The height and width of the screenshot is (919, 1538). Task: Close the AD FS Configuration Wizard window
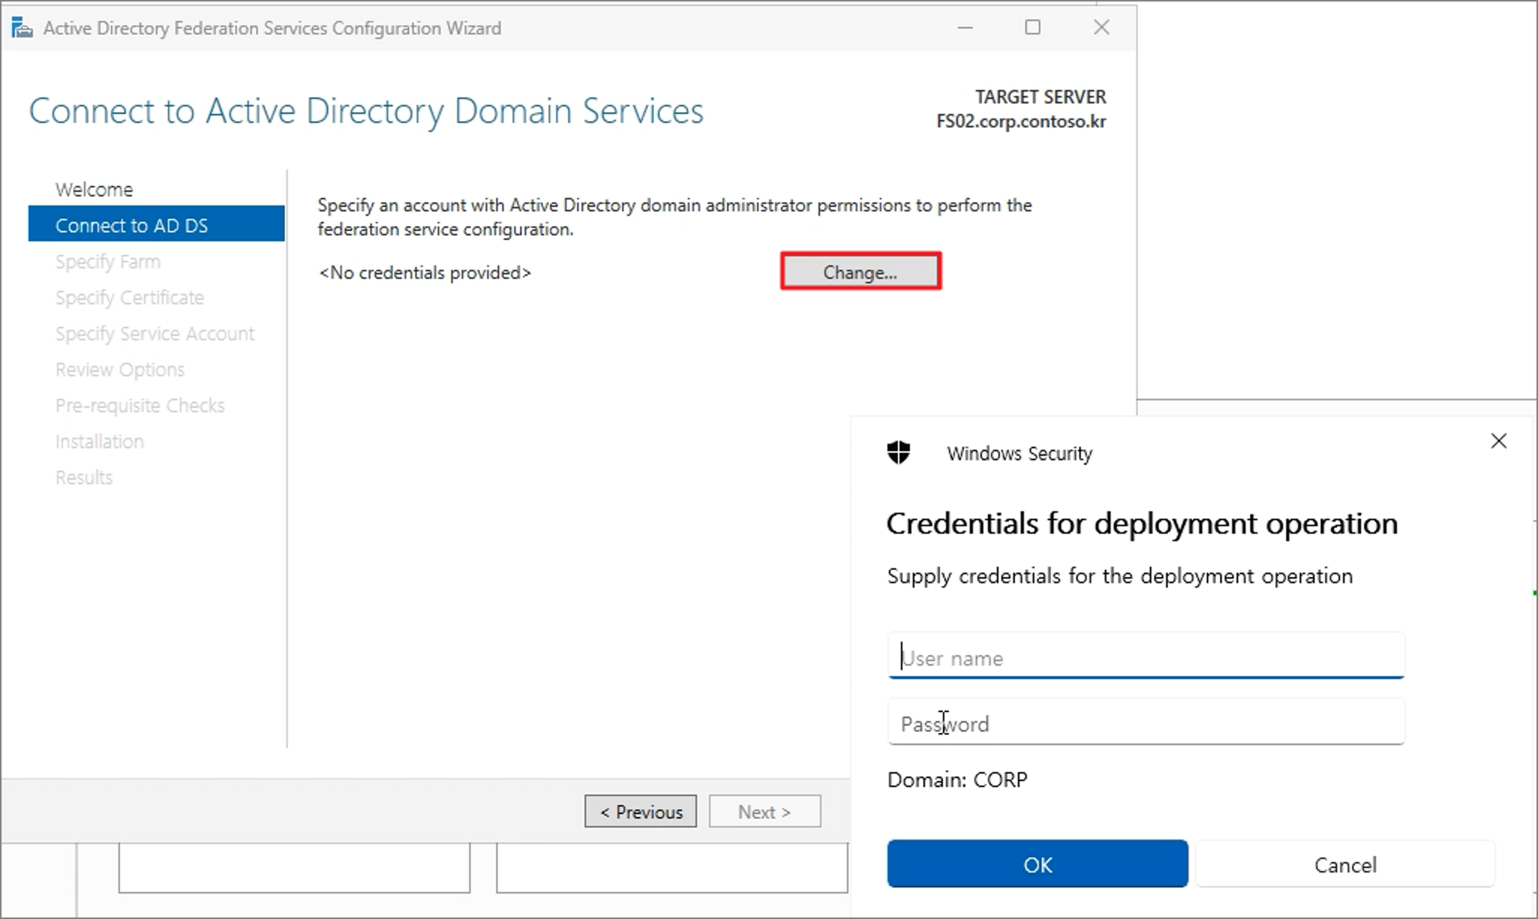pyautogui.click(x=1101, y=28)
